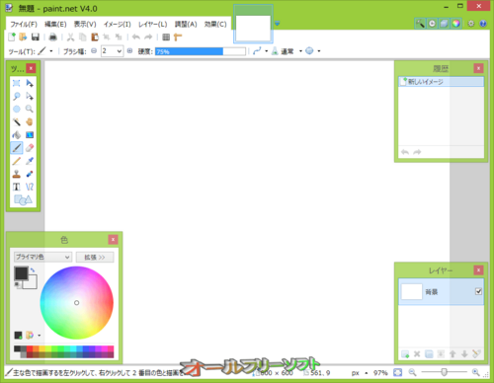This screenshot has width=494, height=383.
Task: Open the ファイル(F) menu
Action: click(24, 24)
